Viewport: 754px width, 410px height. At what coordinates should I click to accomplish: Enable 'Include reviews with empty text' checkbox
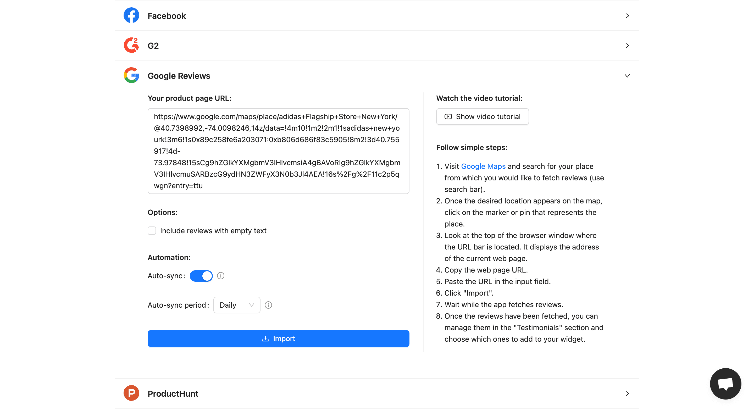[151, 231]
